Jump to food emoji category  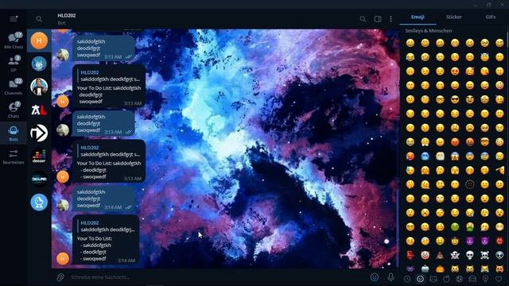coord(446,279)
